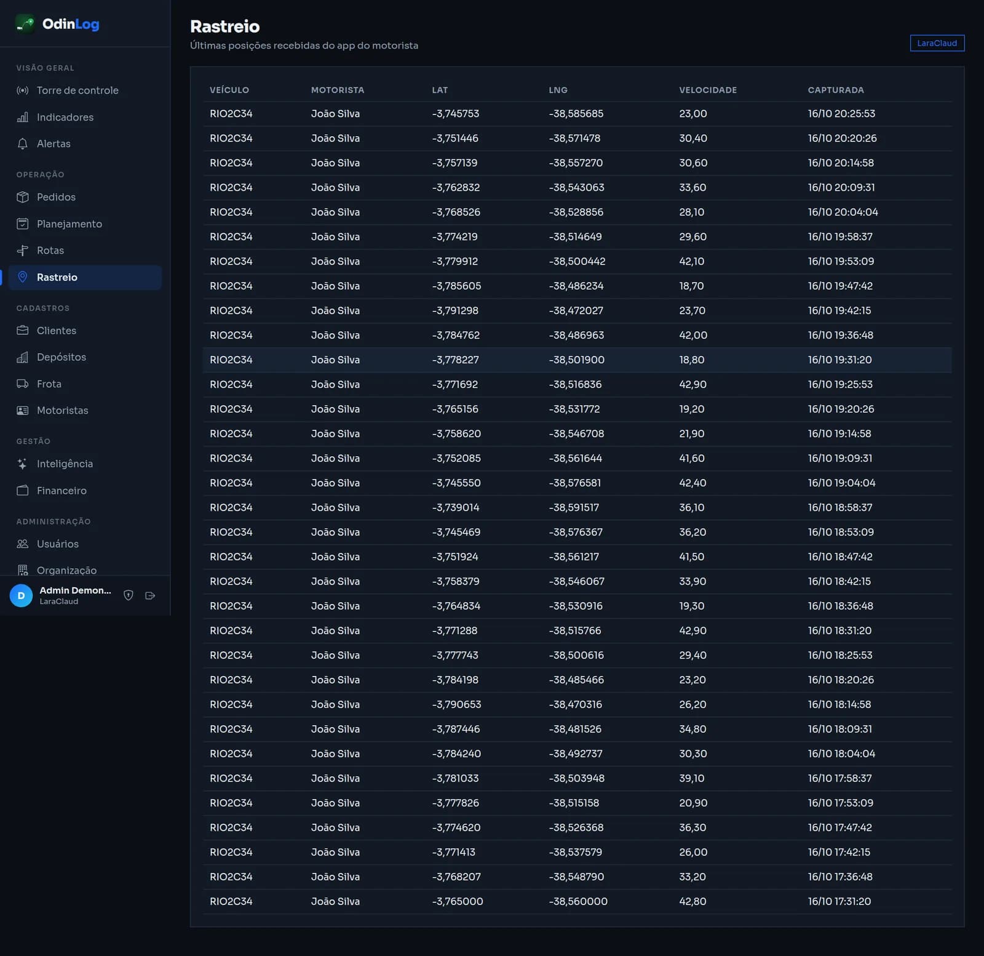Click the Clientes briefcase icon
Screen dimensions: 984x956
(x=23, y=331)
